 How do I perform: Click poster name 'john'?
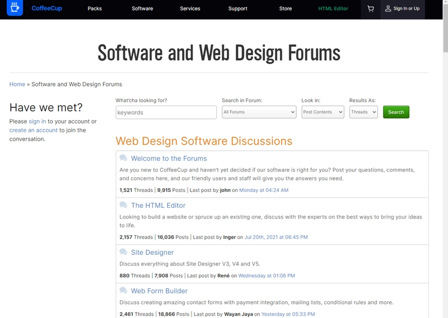pos(225,190)
